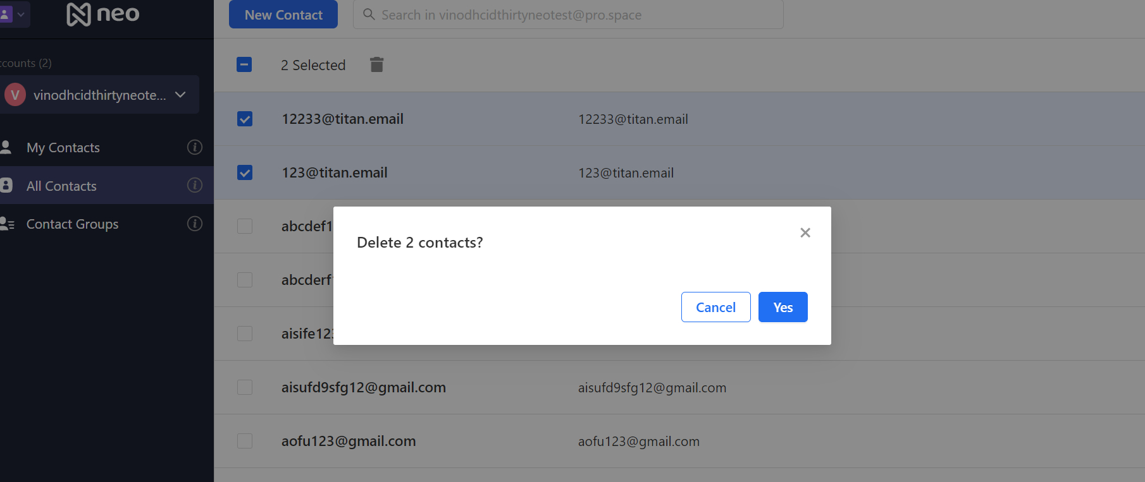
Task: Click the Neo logo
Action: click(103, 14)
